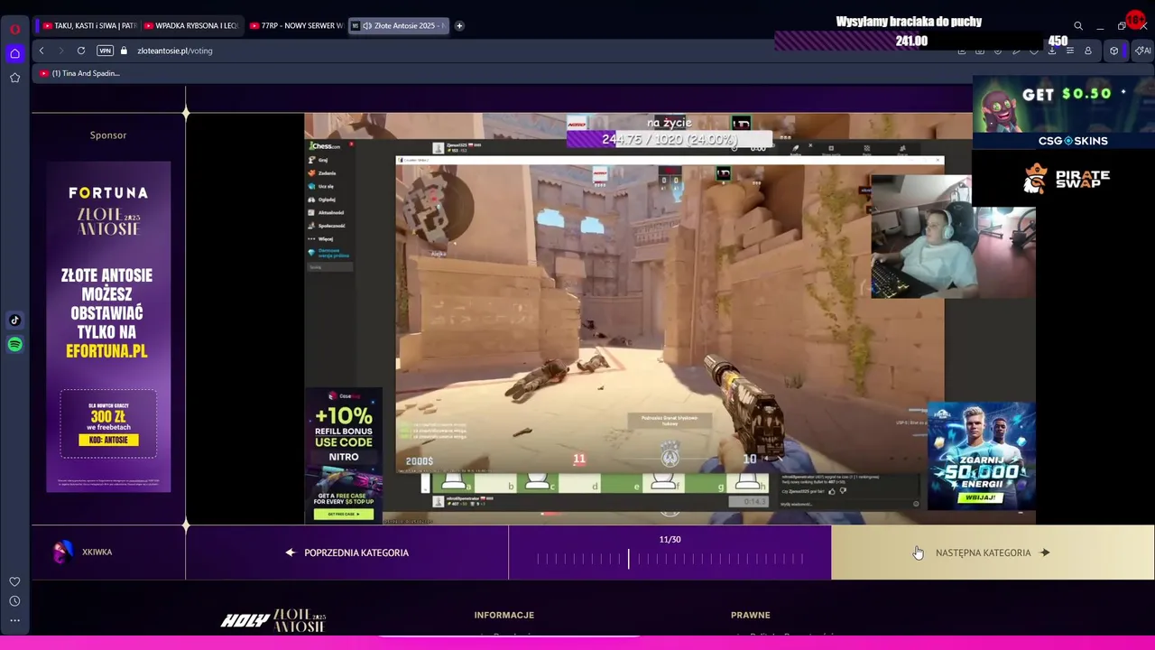Open the profile account icon

coord(1088,51)
